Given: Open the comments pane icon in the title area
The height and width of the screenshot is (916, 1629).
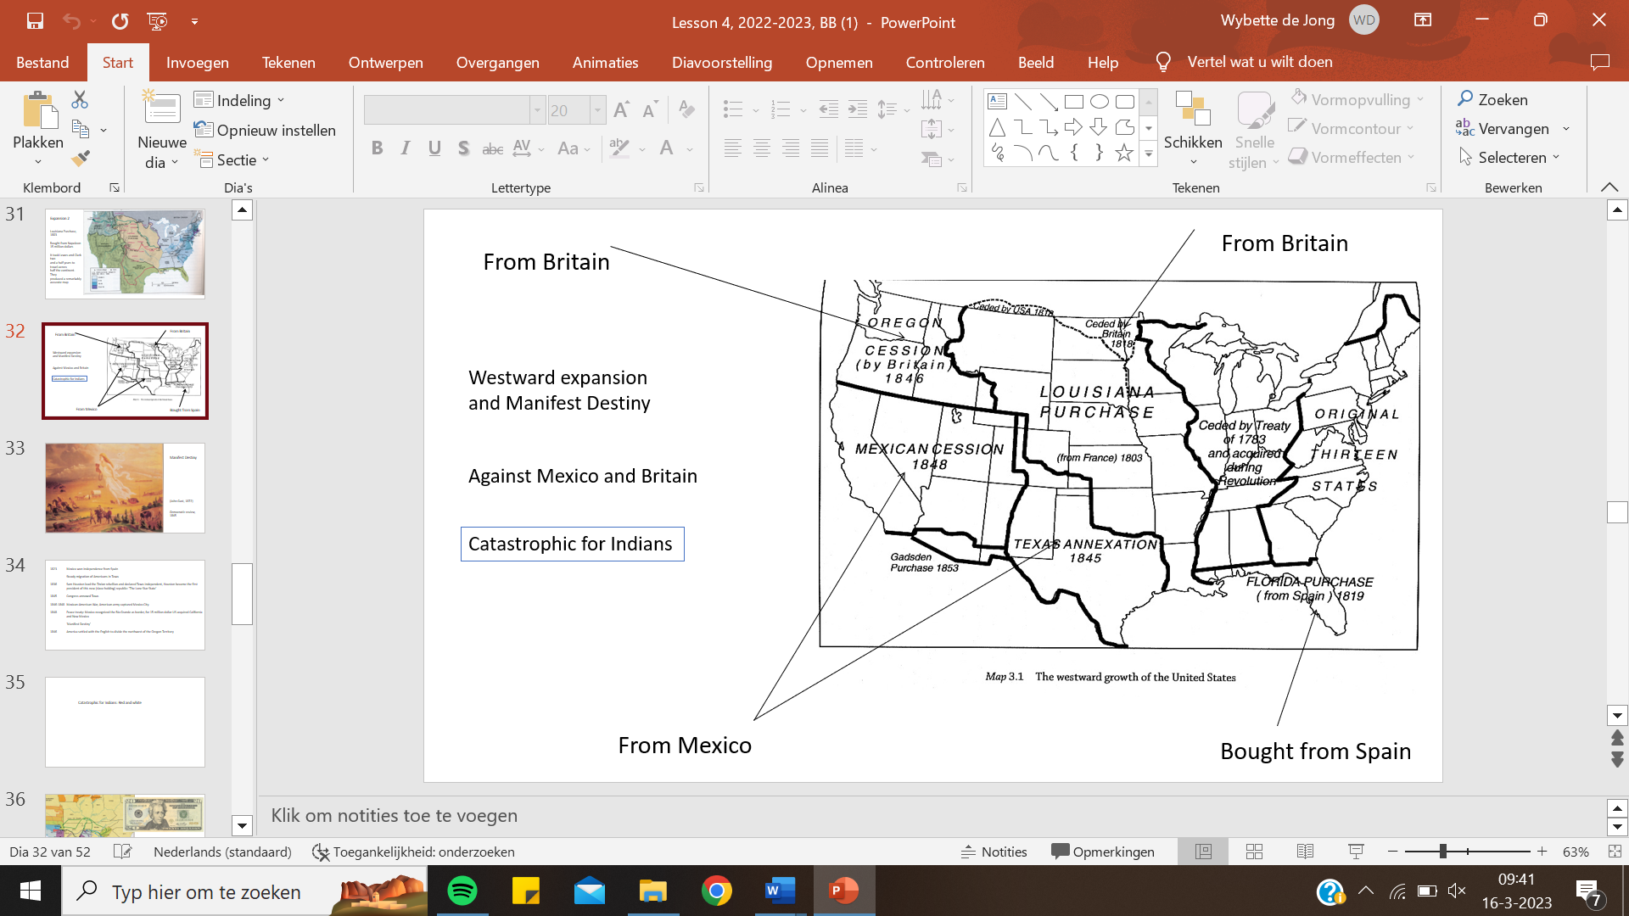Looking at the screenshot, I should click(1599, 62).
